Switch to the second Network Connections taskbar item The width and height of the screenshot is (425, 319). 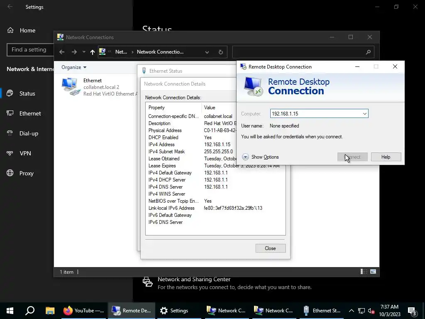pos(274,311)
